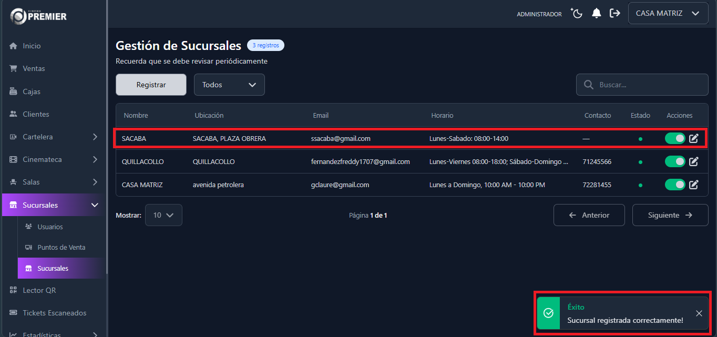Viewport: 717px width, 337px height.
Task: Open the Todos filter dropdown
Action: click(229, 85)
